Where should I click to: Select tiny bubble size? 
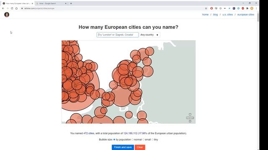pyautogui.click(x=152, y=140)
